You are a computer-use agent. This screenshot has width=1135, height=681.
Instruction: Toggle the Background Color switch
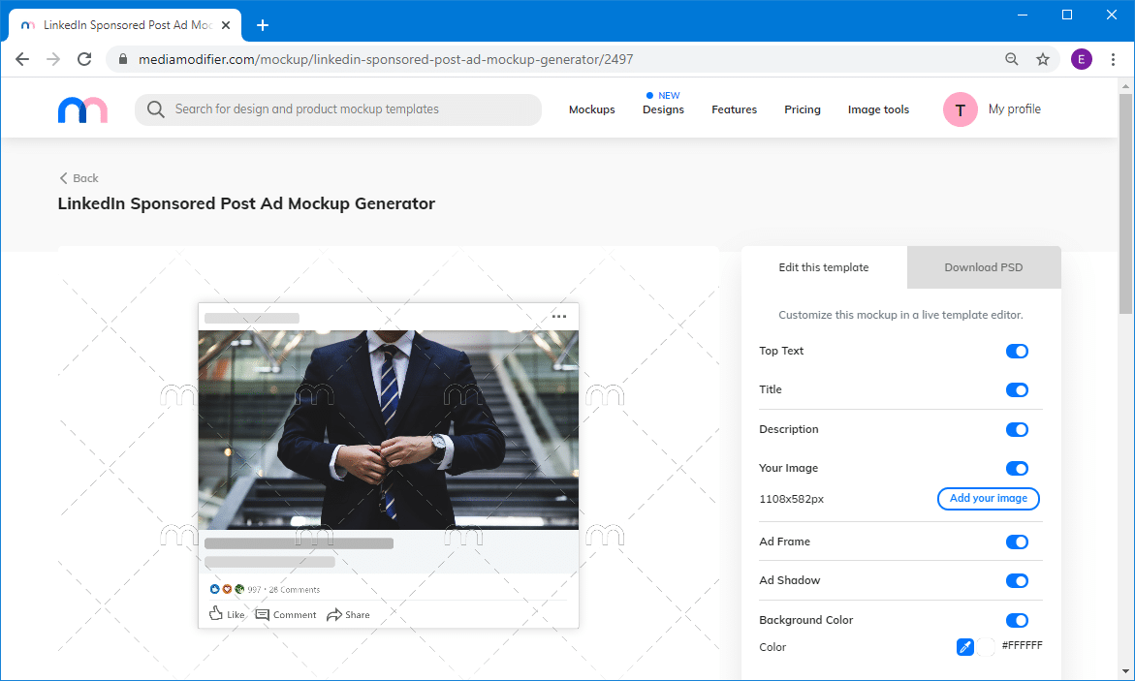tap(1017, 621)
